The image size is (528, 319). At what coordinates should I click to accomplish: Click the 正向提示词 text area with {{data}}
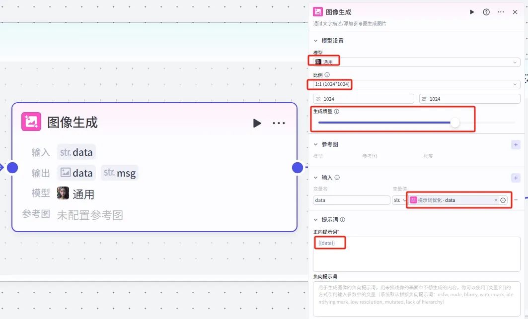pyautogui.click(x=417, y=254)
